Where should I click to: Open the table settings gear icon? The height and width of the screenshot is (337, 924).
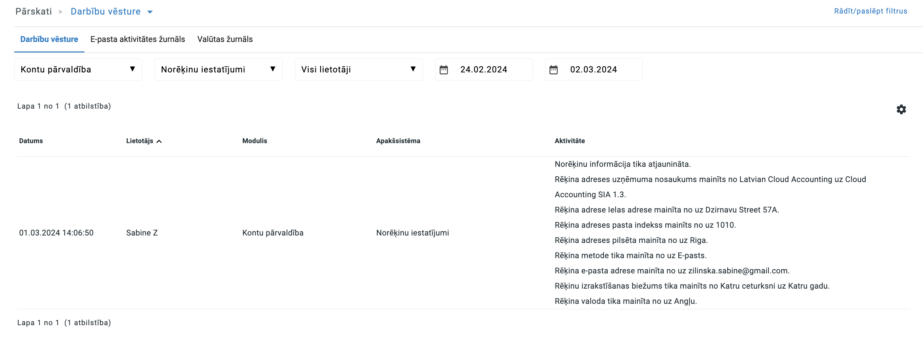coord(901,109)
